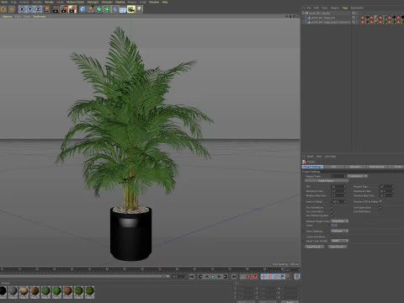Toggle the Use Generators checkbox
This screenshot has height=303, width=404.
click(x=332, y=211)
